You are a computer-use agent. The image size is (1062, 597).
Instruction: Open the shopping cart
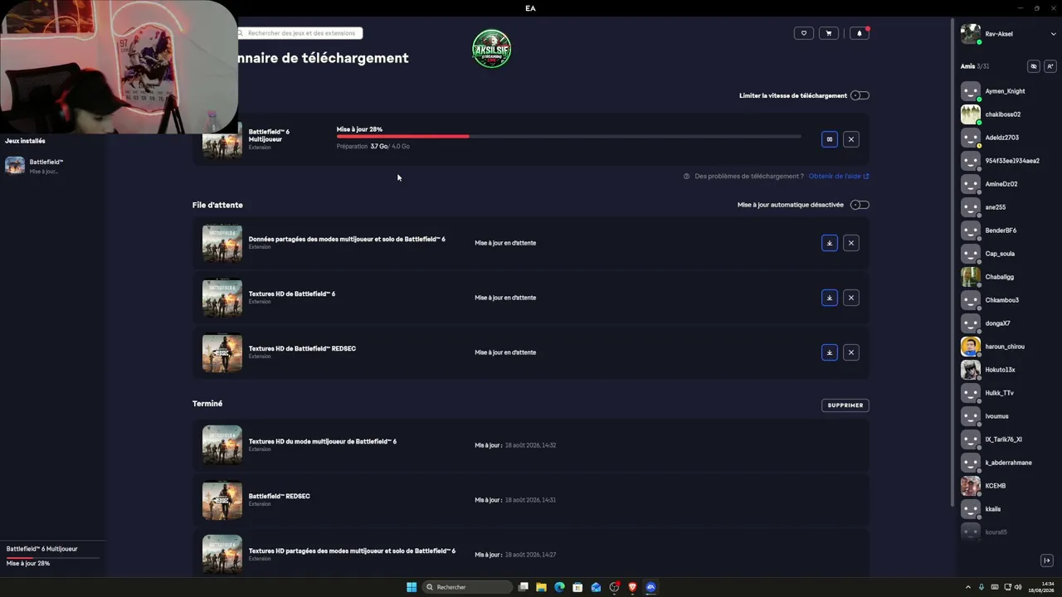click(x=828, y=33)
